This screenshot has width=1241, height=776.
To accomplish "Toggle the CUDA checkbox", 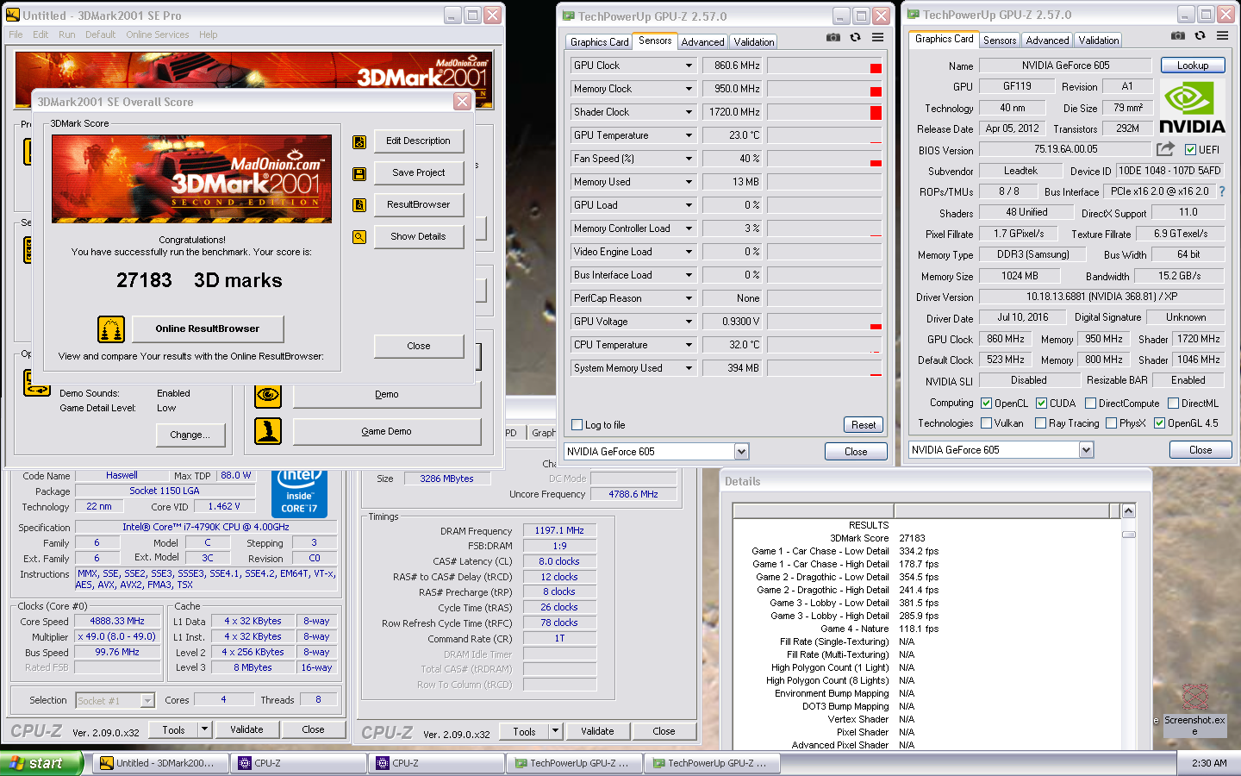I will pos(1041,404).
